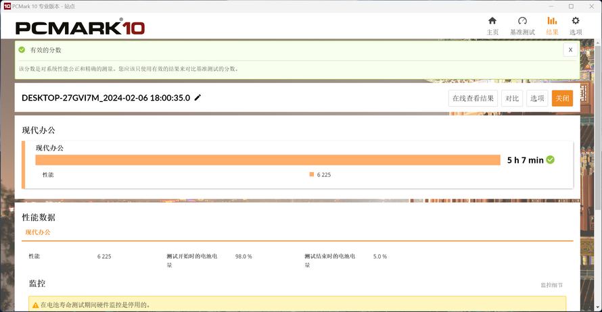Viewport: 602px width, 312px height.
Task: Click the 6 225 value in 性能数据 table
Action: click(104, 257)
